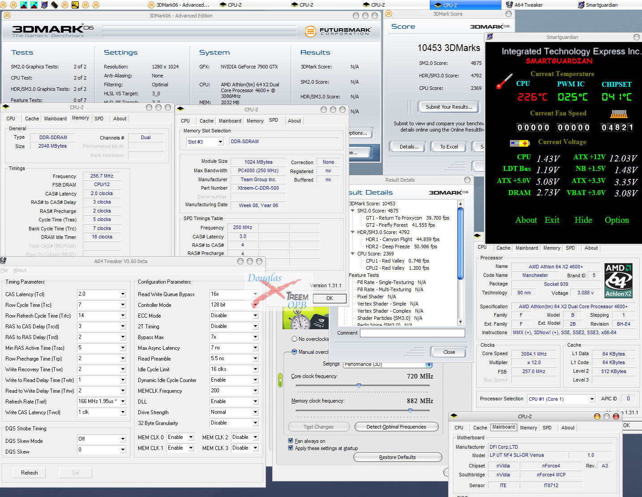The width and height of the screenshot is (642, 497).
Task: Click the Result Details vertical scrollbar
Action: tap(460, 263)
